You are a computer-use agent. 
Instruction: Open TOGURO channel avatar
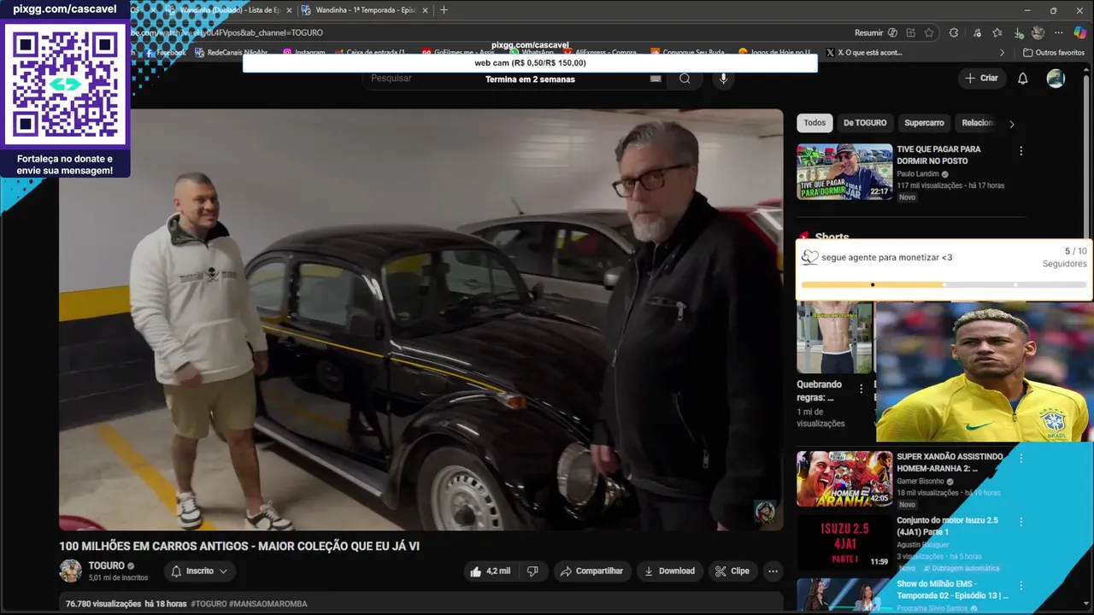(70, 571)
